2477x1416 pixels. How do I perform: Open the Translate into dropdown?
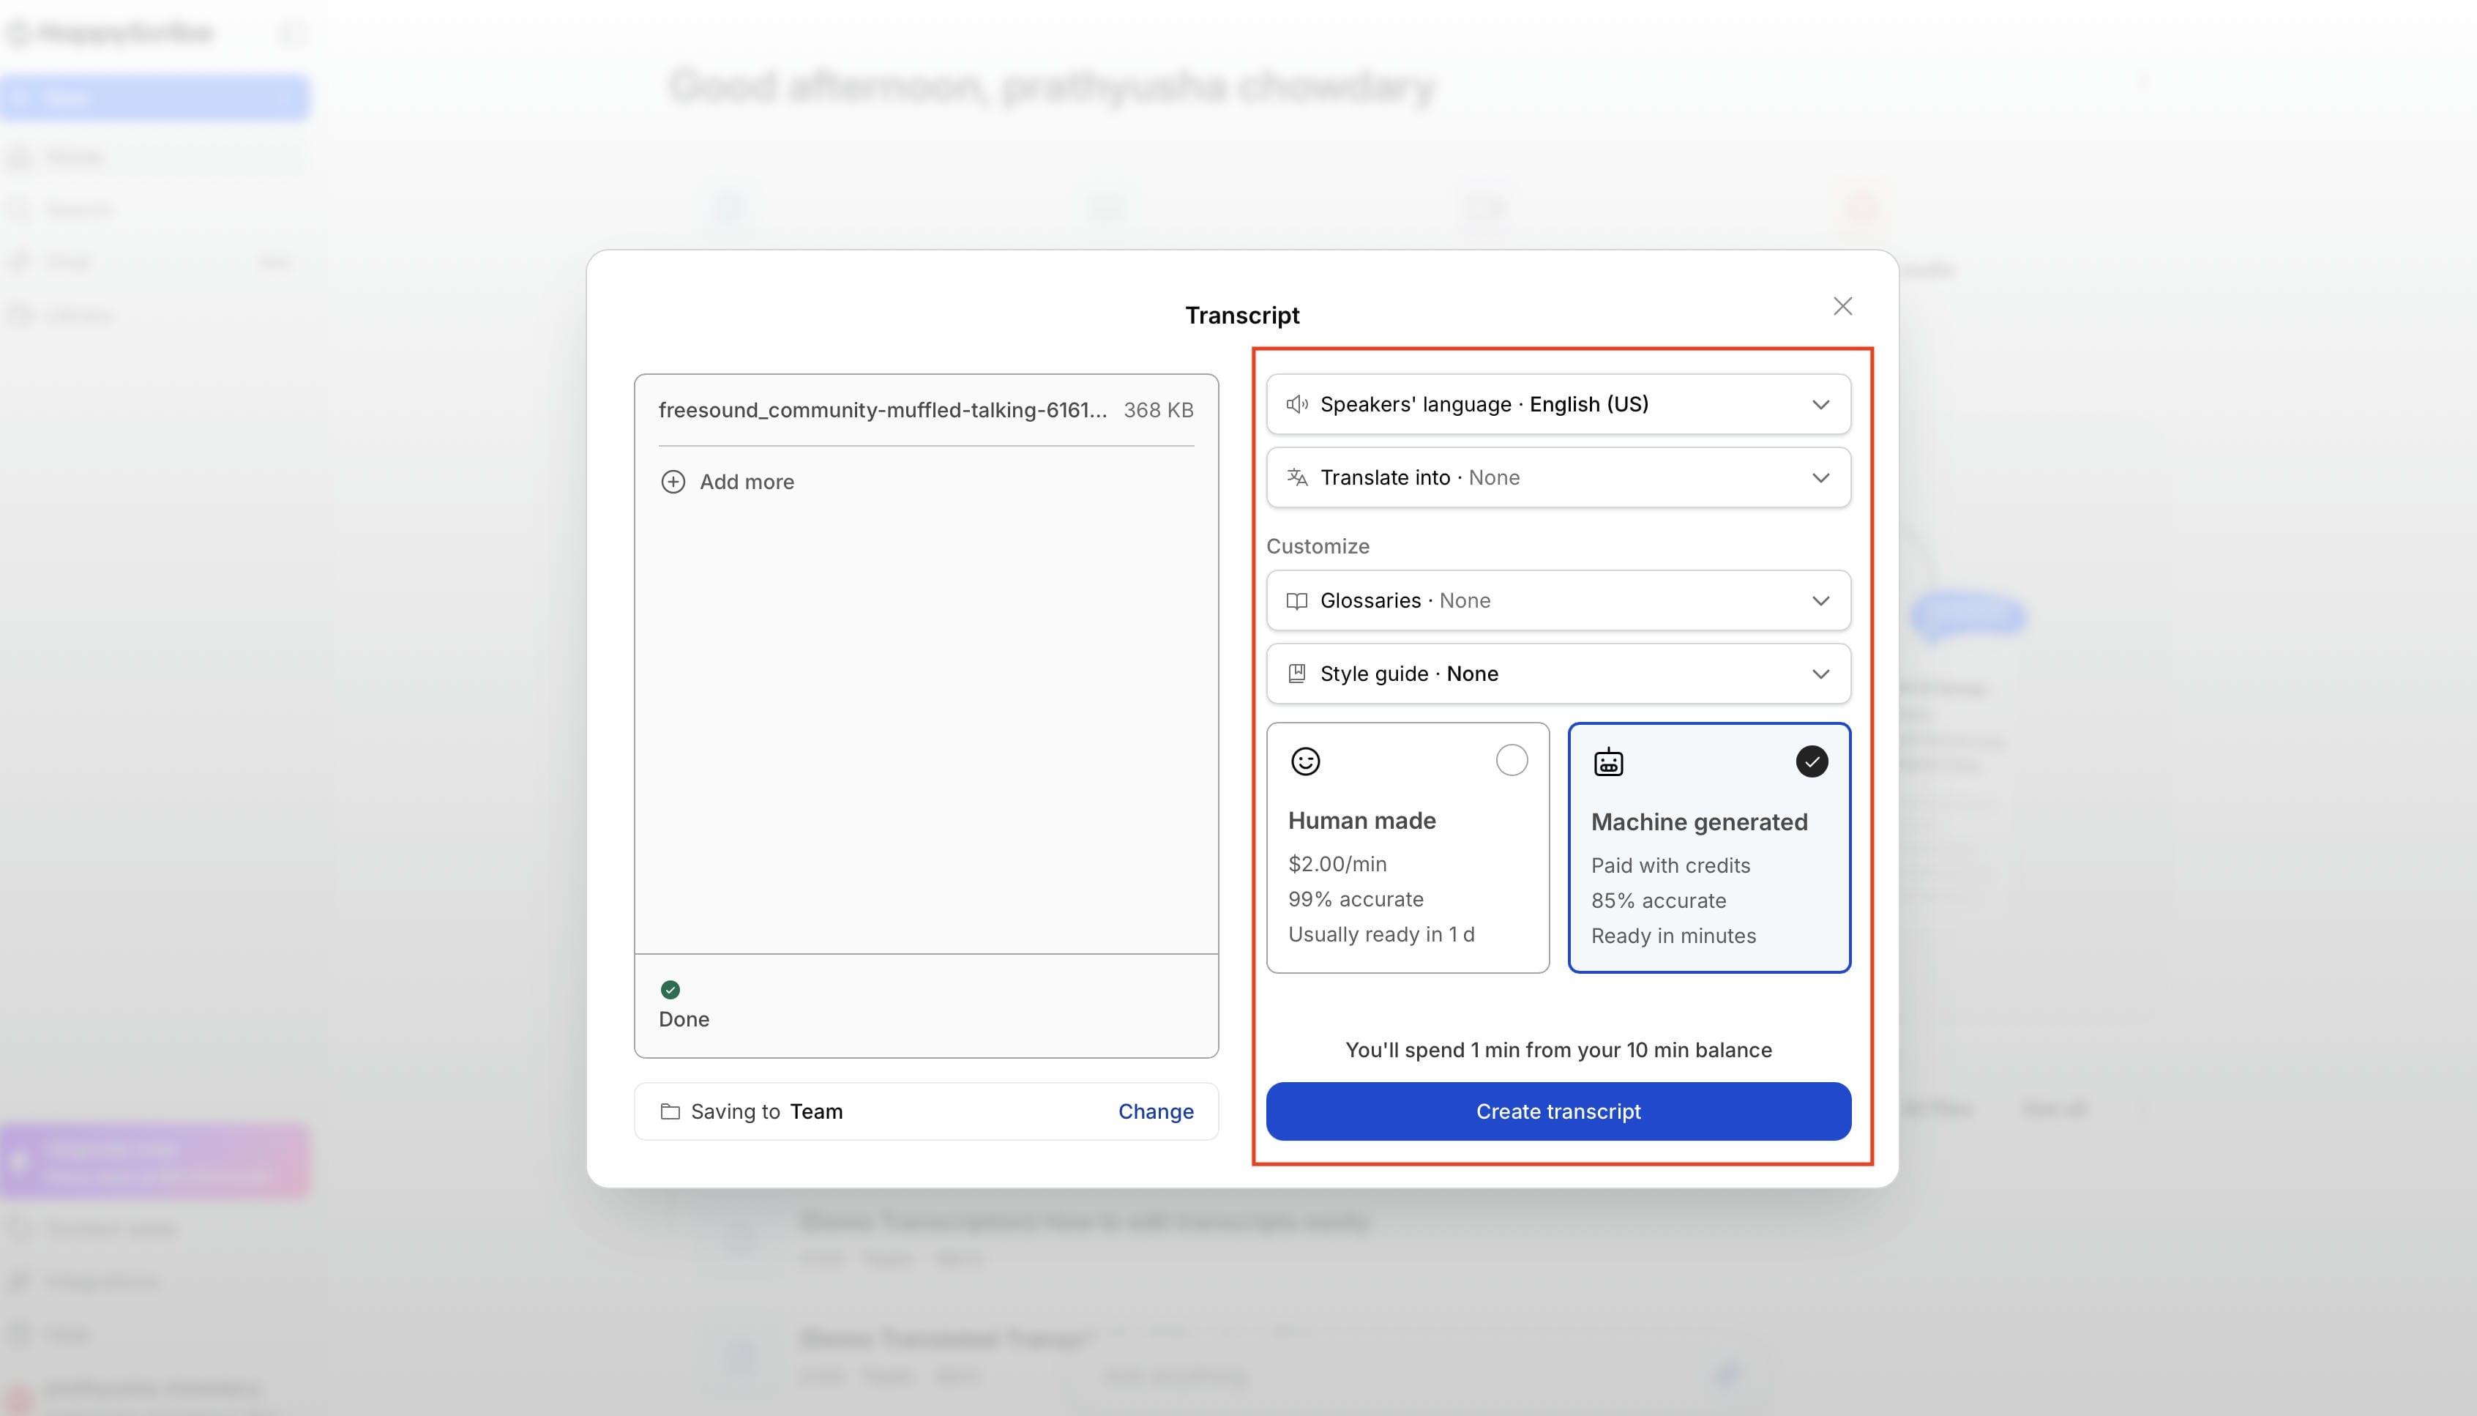pos(1558,477)
